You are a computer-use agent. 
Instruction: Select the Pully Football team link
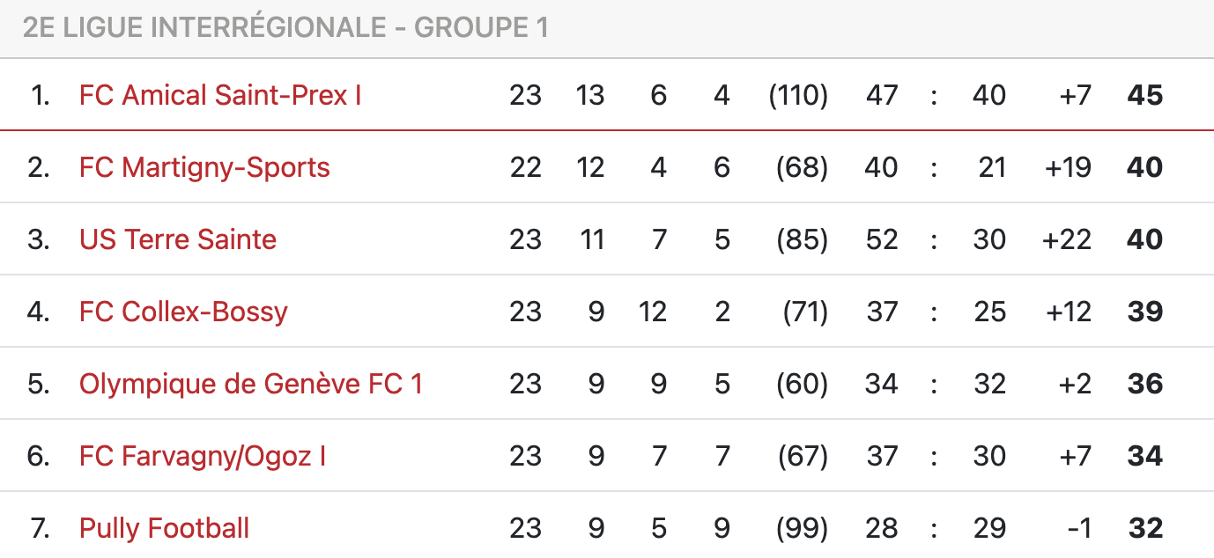164,528
